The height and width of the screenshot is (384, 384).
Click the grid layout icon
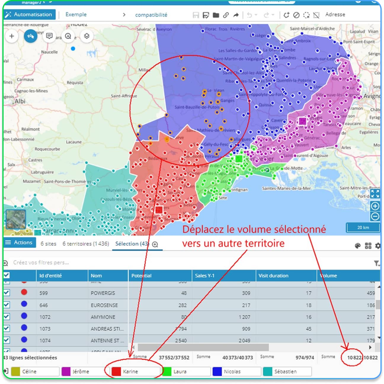(368, 246)
